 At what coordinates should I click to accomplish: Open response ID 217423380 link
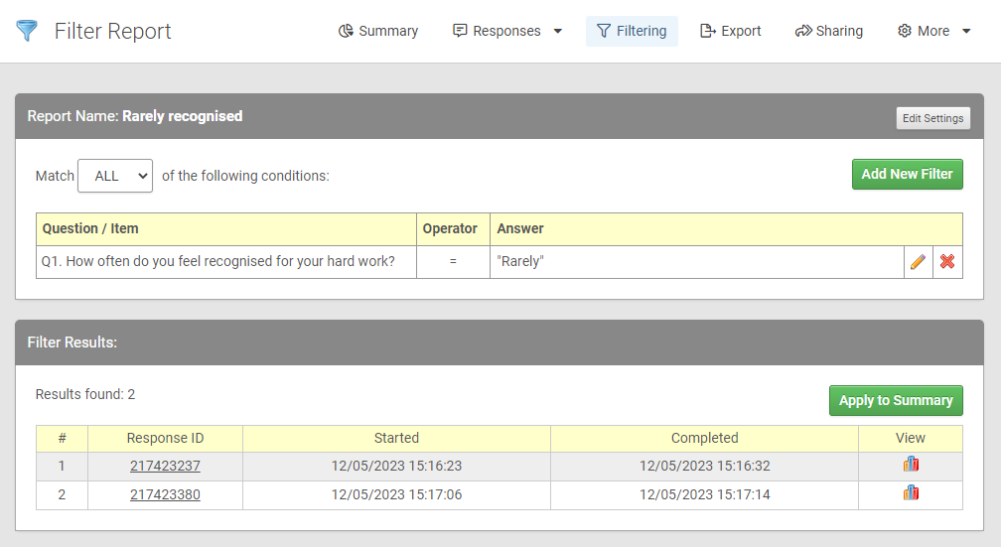click(x=165, y=494)
